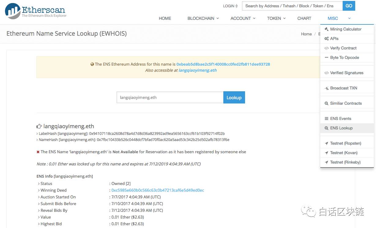Viewport: 376px width, 228px height.
Task: Expand the TOKEN menu chevron
Action: pos(285,18)
